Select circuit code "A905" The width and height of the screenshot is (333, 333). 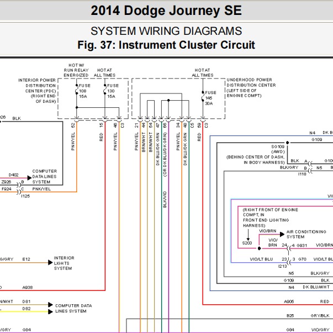(x=289, y=301)
